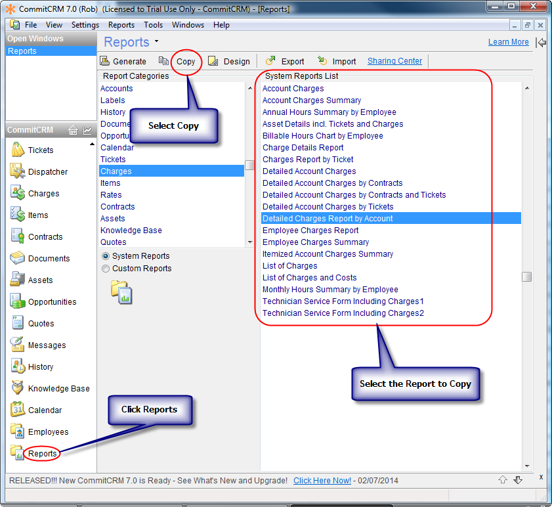
Task: Open the Calendar sidebar icon
Action: (17, 410)
